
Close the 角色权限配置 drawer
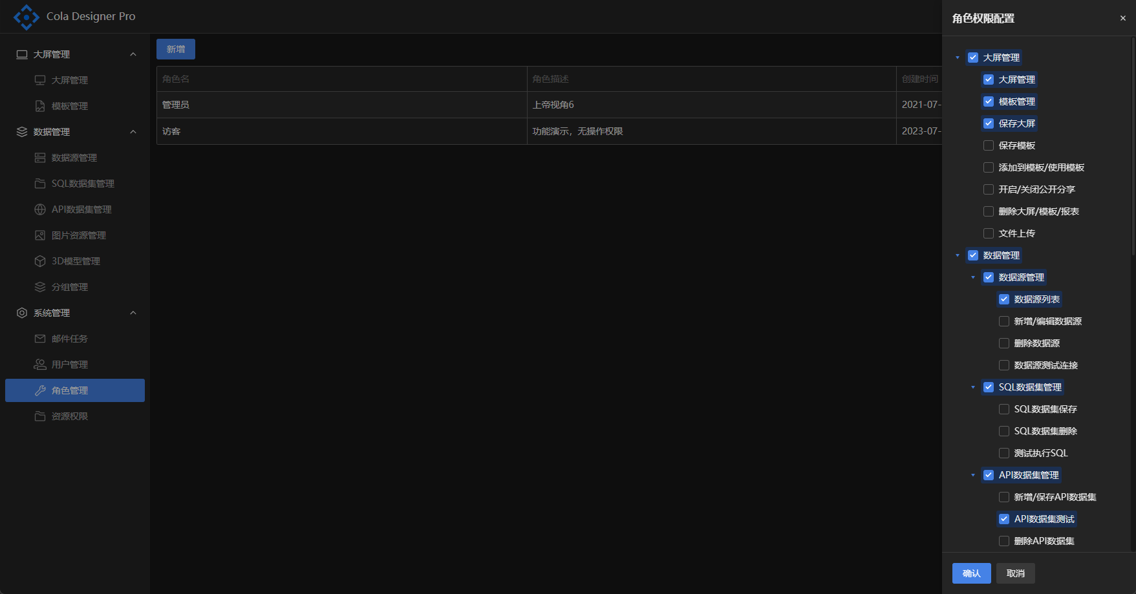[1123, 18]
